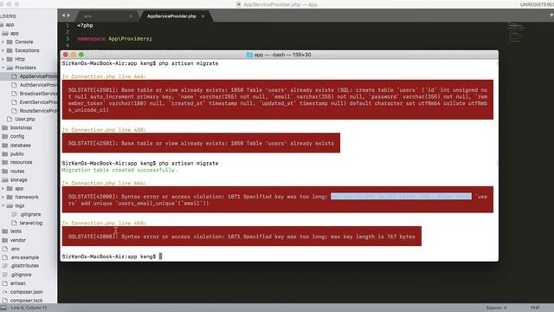Select the database folder
The width and height of the screenshot is (554, 312).
click(x=20, y=146)
